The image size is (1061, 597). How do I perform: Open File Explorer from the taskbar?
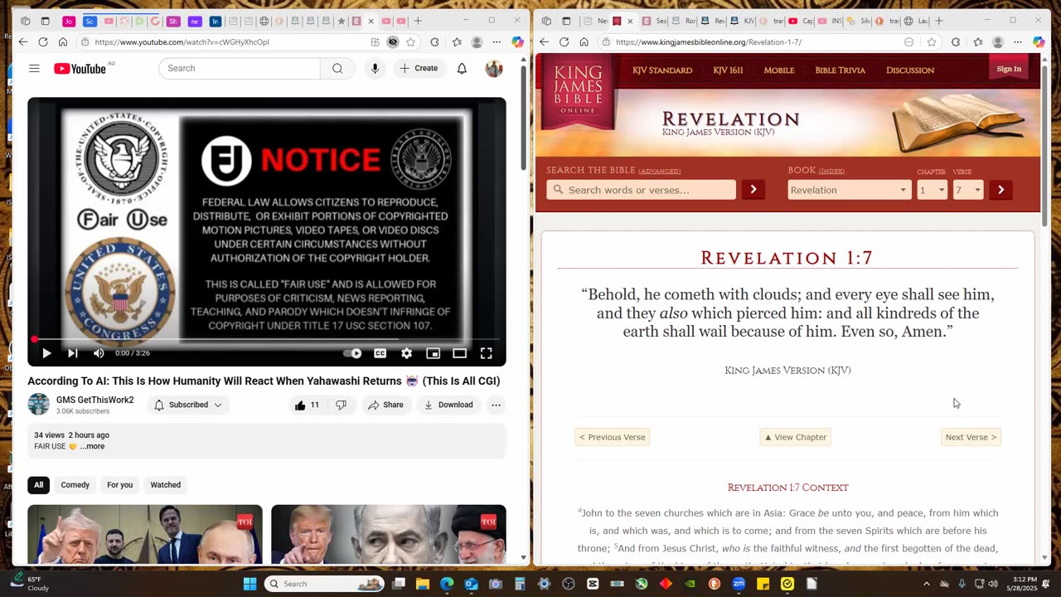pyautogui.click(x=423, y=584)
